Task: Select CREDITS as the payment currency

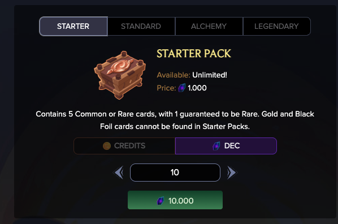Action: 124,146
